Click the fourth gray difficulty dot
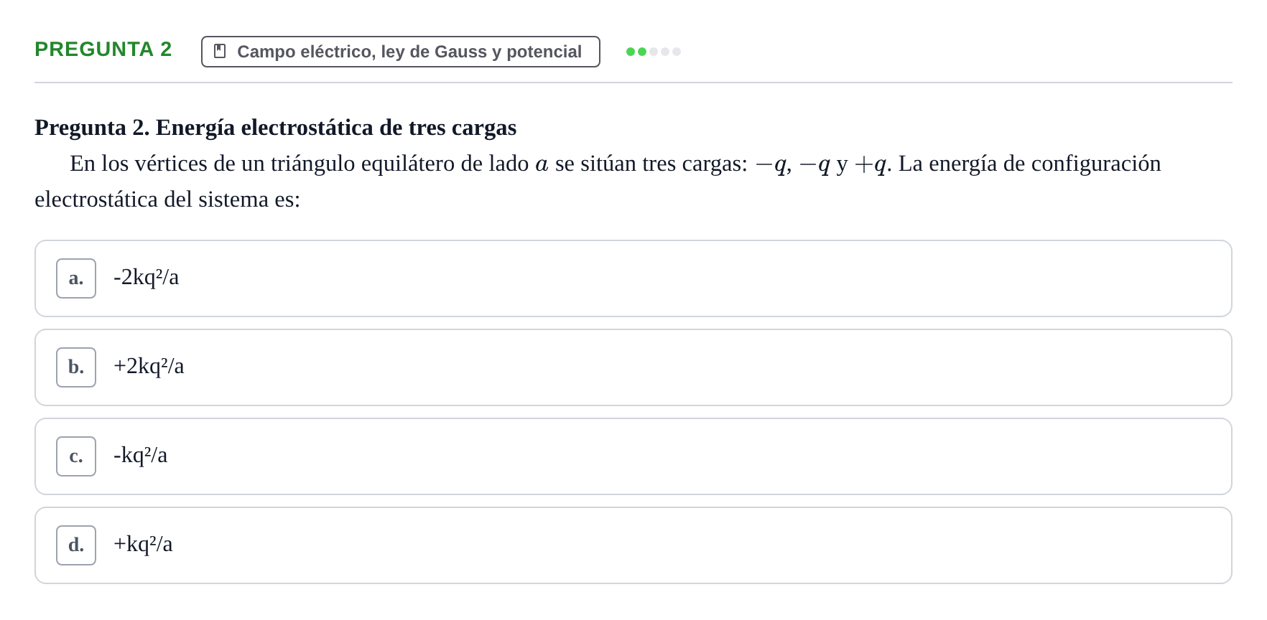The width and height of the screenshot is (1267, 620). (665, 52)
